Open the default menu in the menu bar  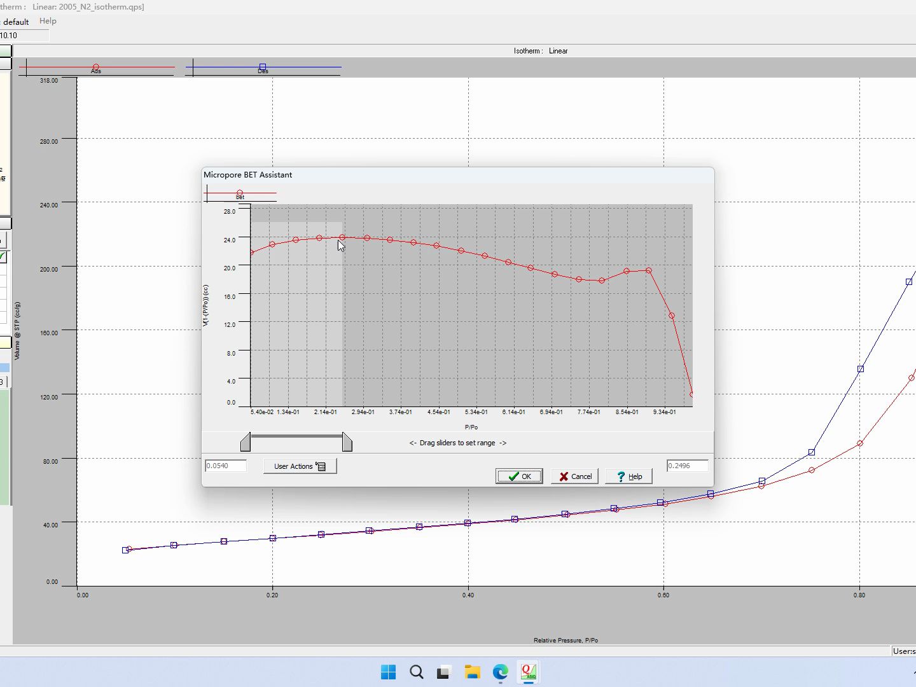pos(16,22)
